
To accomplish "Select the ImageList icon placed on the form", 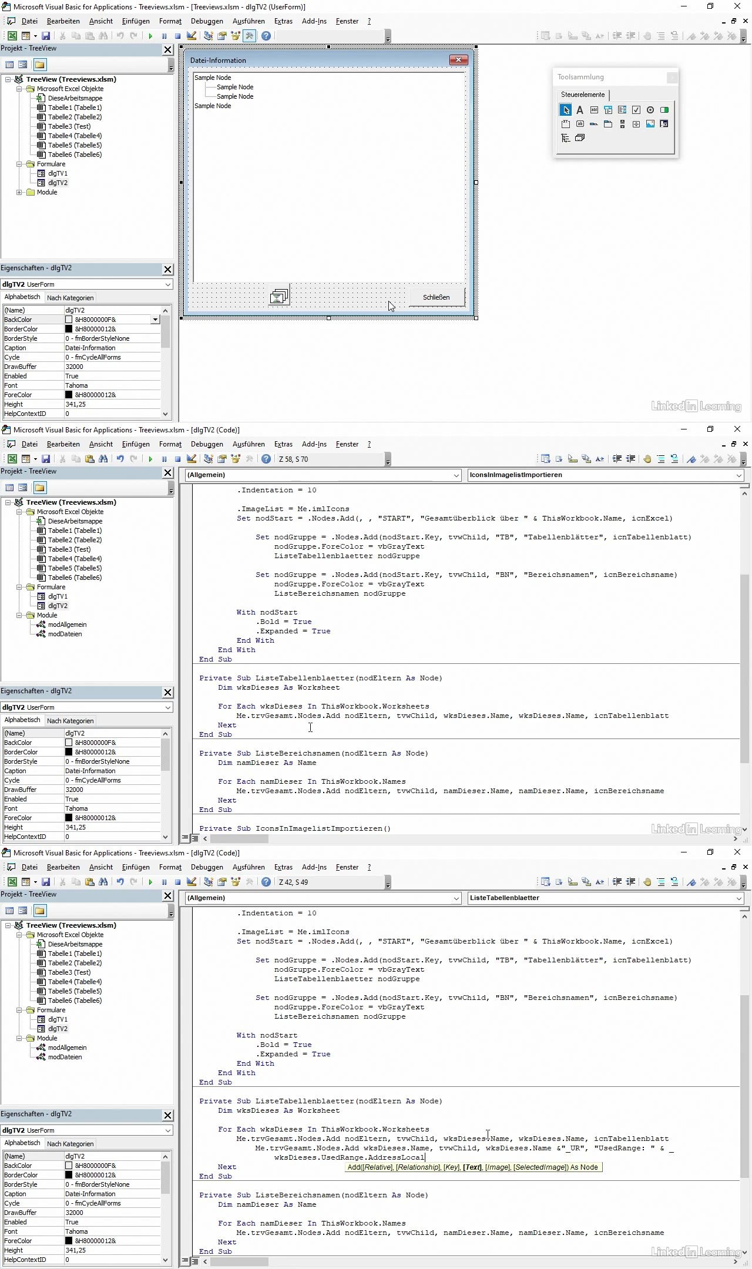I will click(x=279, y=297).
